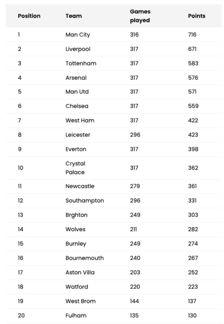Click the Games played column header
The image size is (224, 324).
(x=140, y=16)
